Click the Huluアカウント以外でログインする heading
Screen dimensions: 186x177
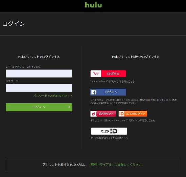point(136,57)
